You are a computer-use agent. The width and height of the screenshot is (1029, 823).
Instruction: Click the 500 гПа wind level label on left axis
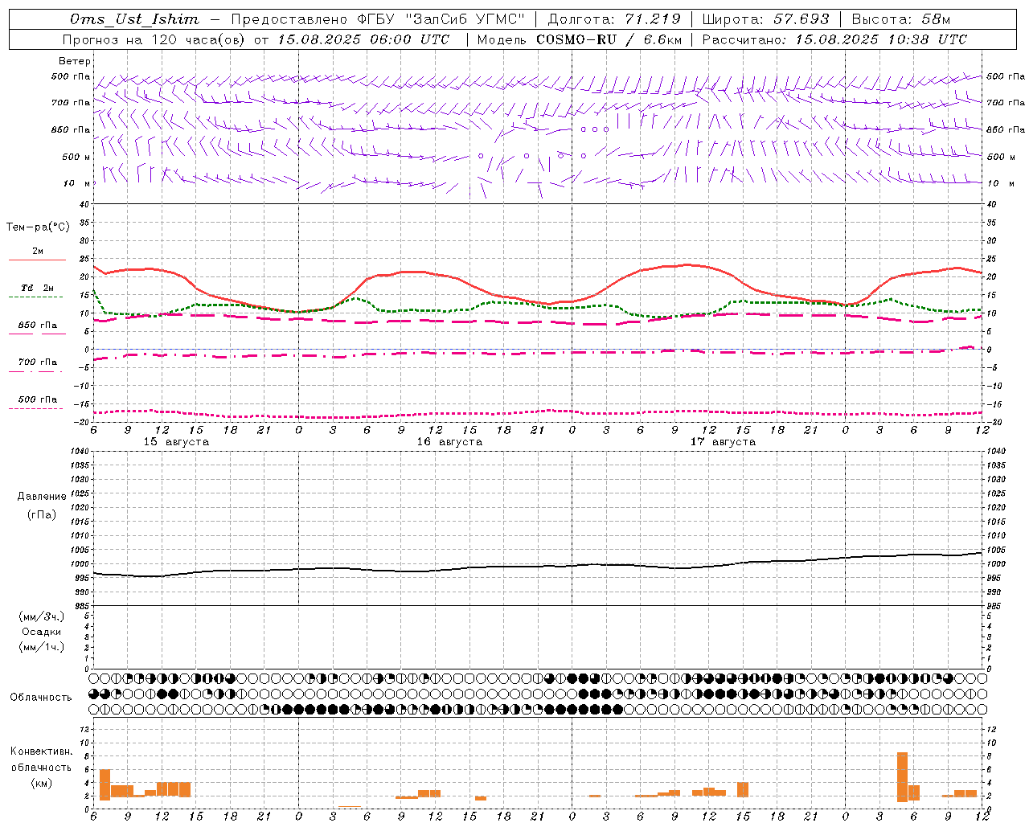pyautogui.click(x=71, y=77)
